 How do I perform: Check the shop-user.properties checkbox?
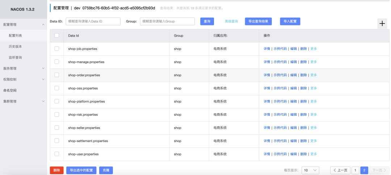tap(57, 154)
